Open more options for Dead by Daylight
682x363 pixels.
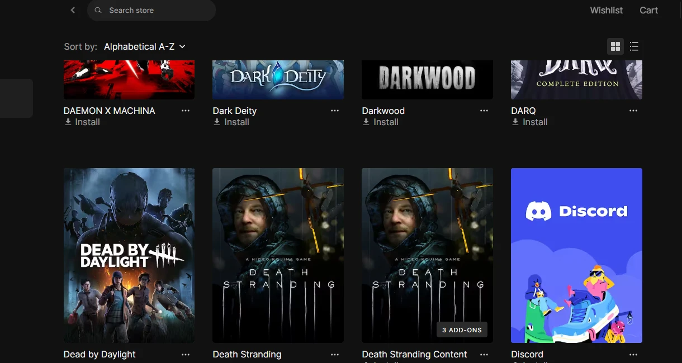(x=186, y=354)
